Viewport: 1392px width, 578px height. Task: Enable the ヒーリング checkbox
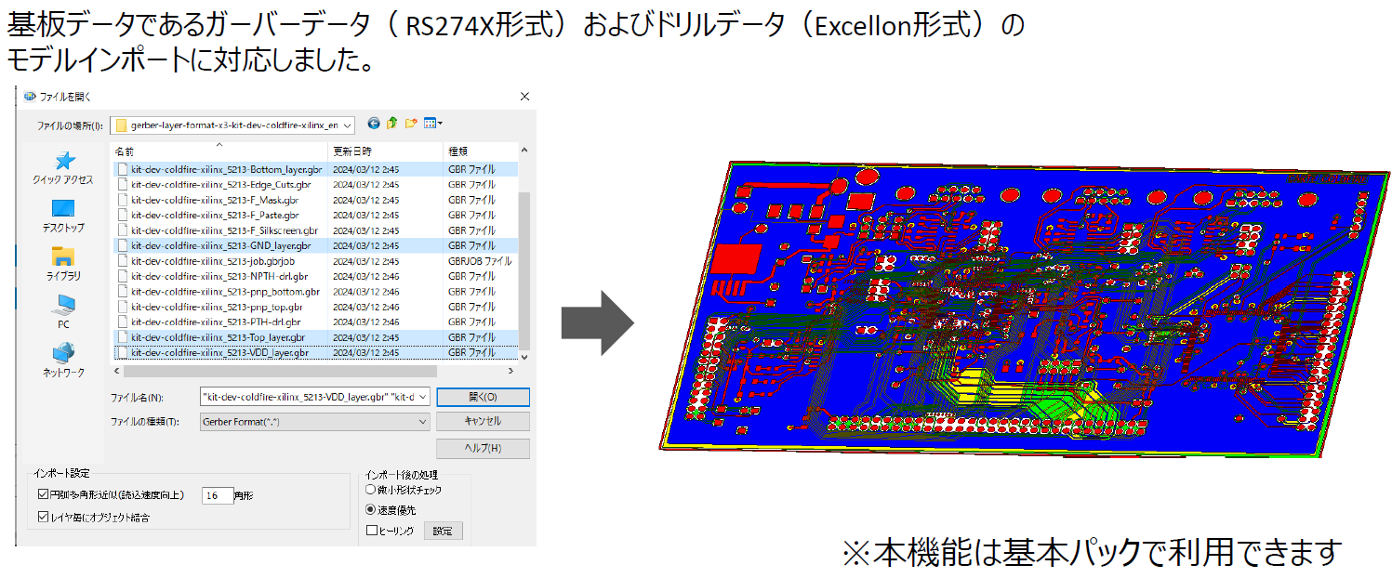[x=372, y=531]
